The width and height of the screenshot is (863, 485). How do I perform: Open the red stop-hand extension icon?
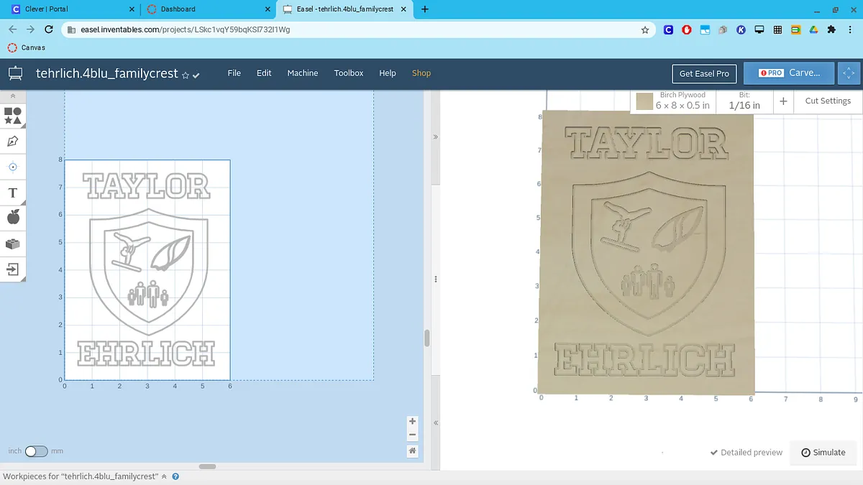tap(687, 30)
